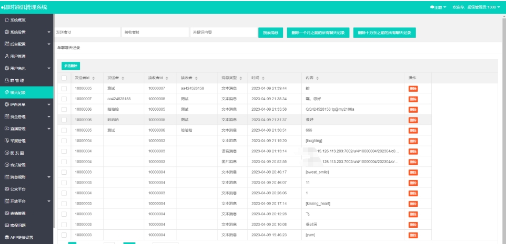506x244 pixels.
Task: Check the row with content 666
Action: [64, 130]
